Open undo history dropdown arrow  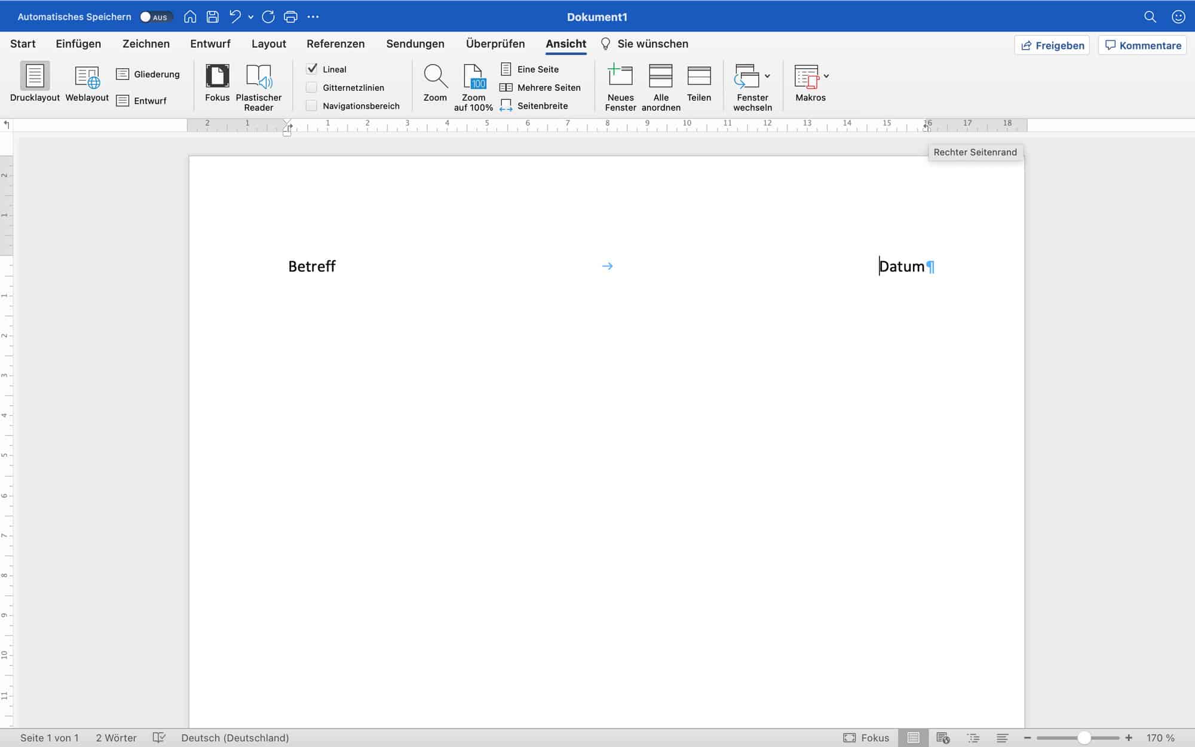click(251, 17)
